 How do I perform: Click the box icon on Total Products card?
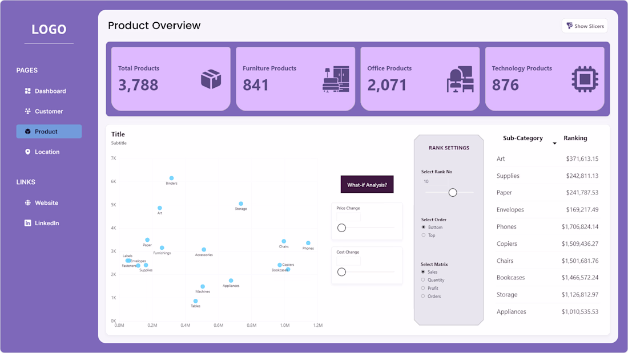[x=211, y=79]
